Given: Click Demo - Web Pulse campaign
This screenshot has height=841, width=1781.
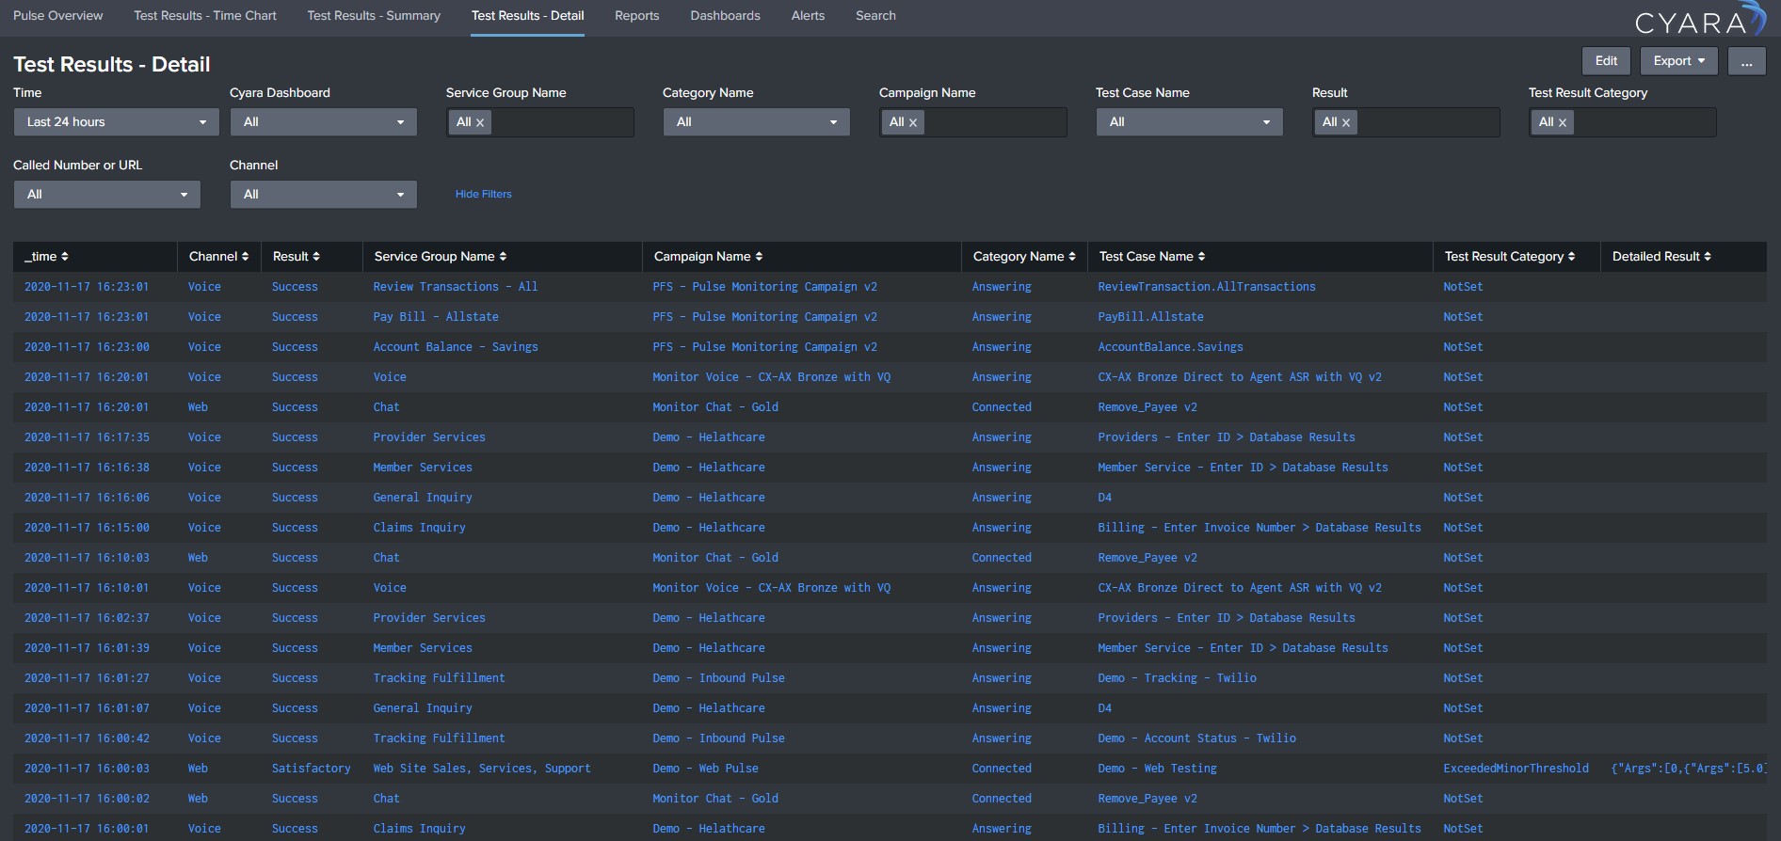Looking at the screenshot, I should tap(705, 769).
